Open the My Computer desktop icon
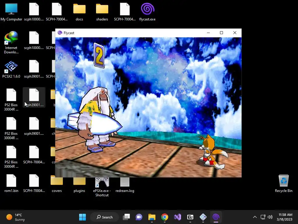The image size is (298, 224). 11,12
